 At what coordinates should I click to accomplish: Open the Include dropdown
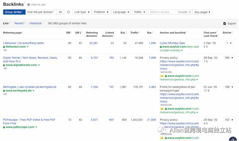pos(184,12)
